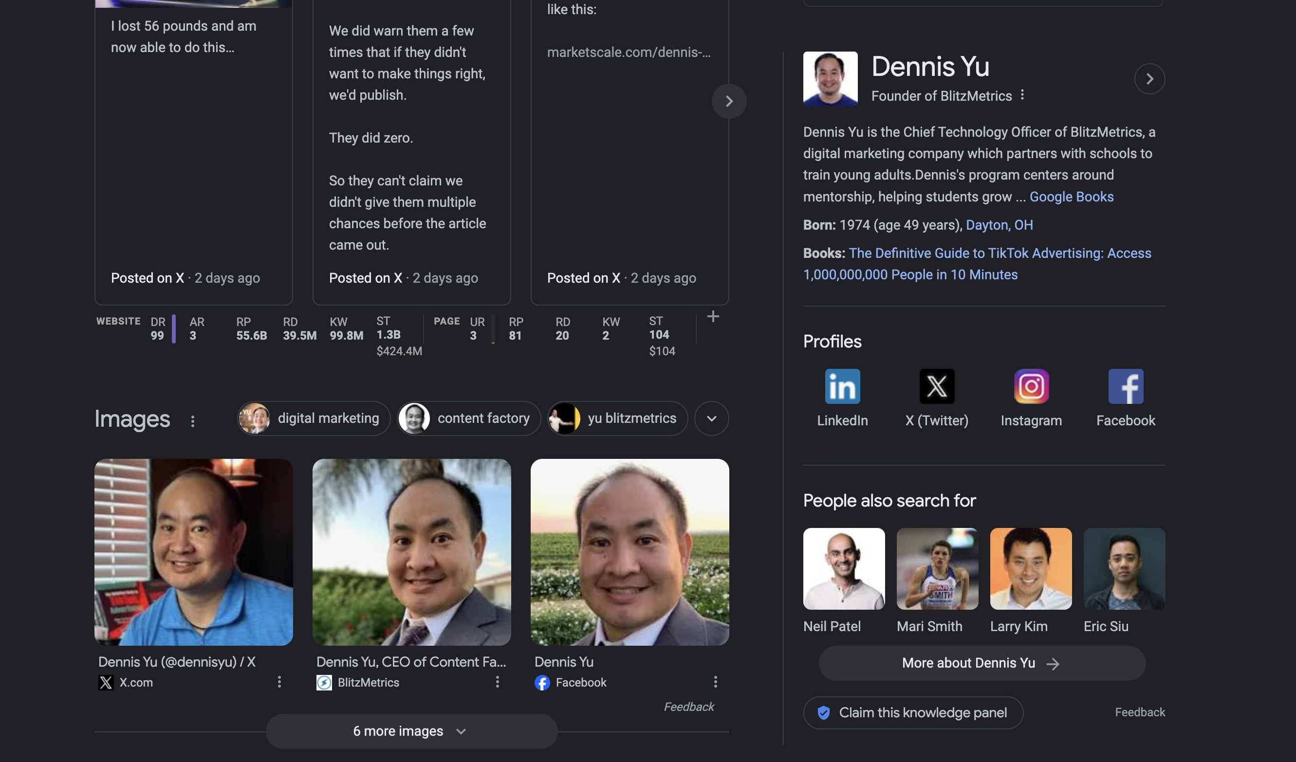Open the Instagram profile icon

point(1031,386)
